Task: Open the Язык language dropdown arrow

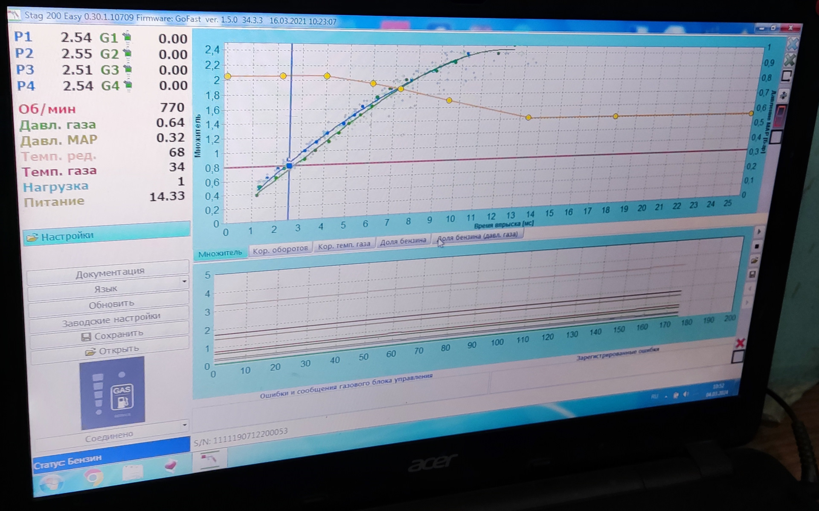Action: click(x=184, y=281)
